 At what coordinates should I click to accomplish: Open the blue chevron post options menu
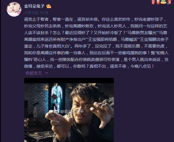click(x=168, y=3)
